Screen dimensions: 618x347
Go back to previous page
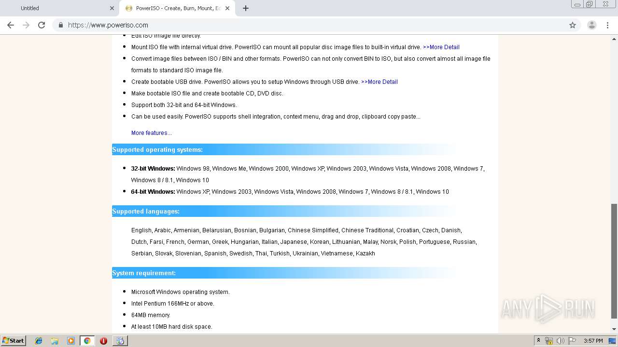point(11,25)
